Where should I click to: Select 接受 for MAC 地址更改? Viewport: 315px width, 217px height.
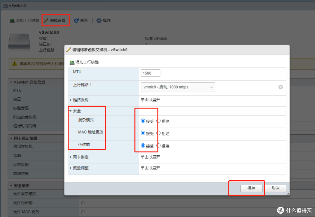tap(143, 133)
